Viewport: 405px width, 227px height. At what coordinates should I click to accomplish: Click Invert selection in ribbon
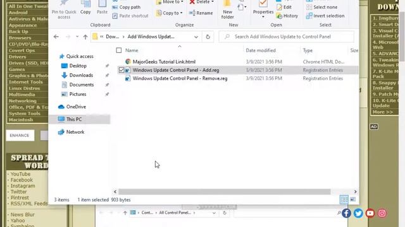[325, 16]
